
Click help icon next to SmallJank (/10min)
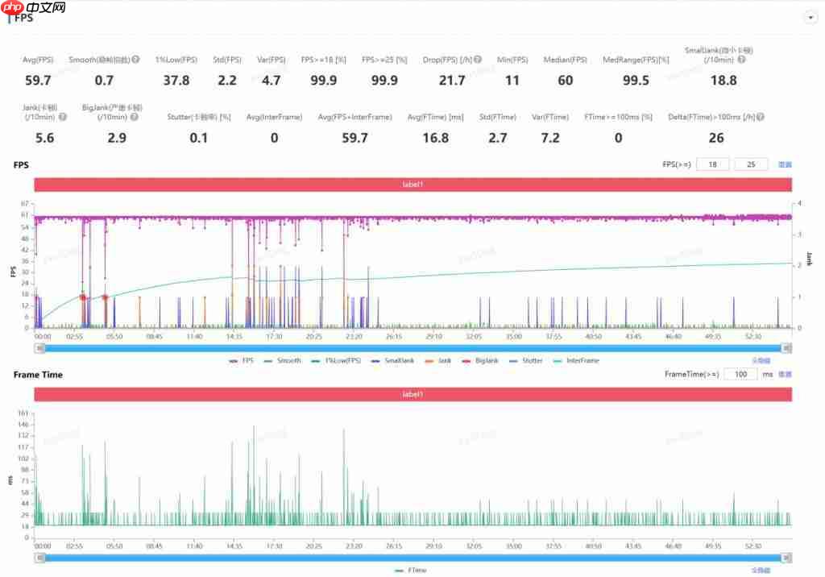[741, 60]
